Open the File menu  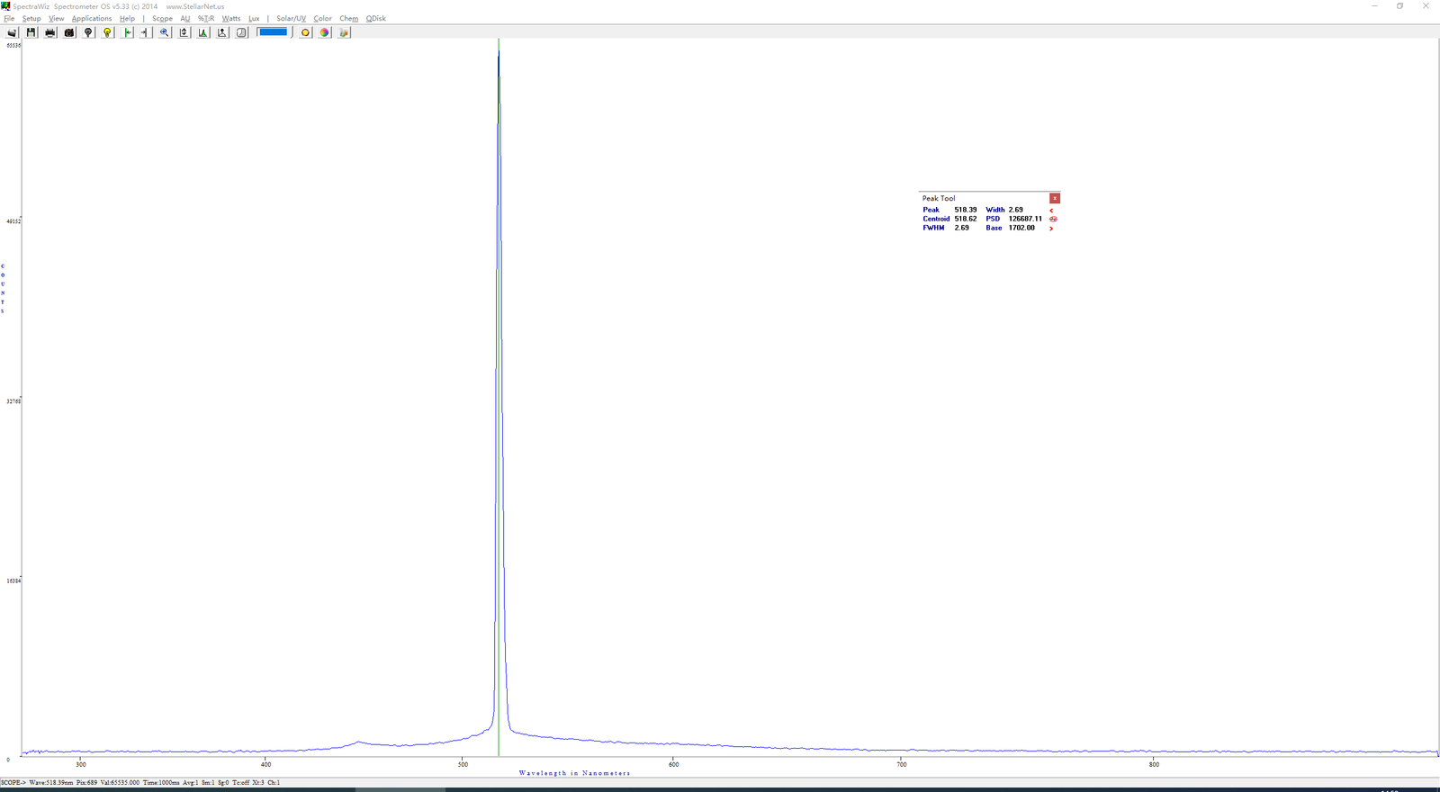coord(9,18)
